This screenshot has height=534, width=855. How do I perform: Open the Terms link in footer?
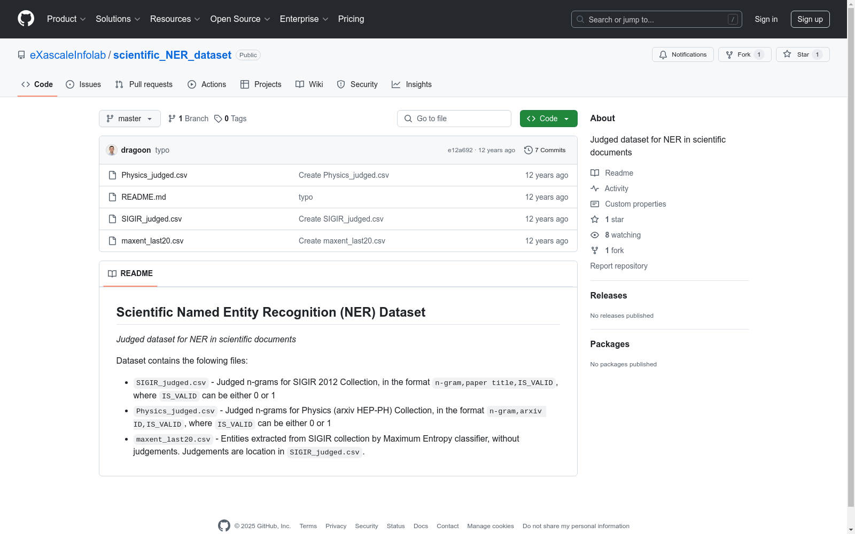[x=308, y=526]
